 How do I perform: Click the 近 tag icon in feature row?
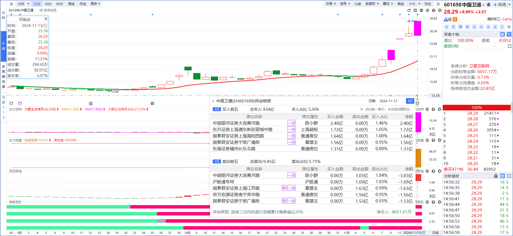(x=474, y=27)
